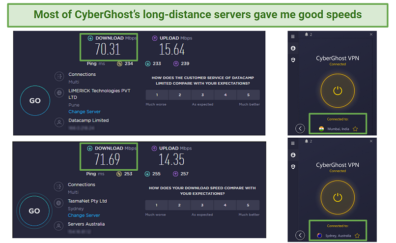The width and height of the screenshot is (396, 243).
Task: Click idle ping icon showing 253
Action: [x=119, y=174]
